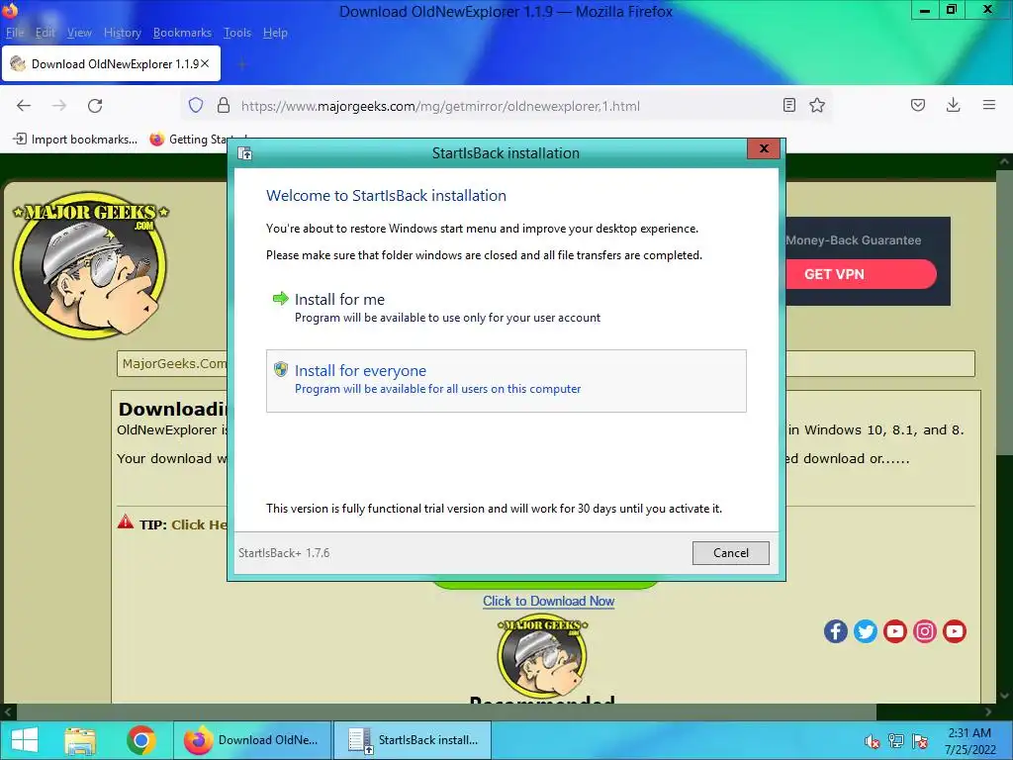This screenshot has height=760, width=1013.
Task: Go forward to next page
Action: tap(59, 105)
